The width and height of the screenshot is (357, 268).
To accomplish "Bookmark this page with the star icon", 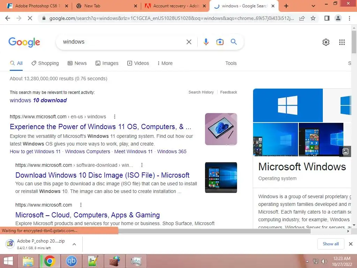I will point(313,18).
